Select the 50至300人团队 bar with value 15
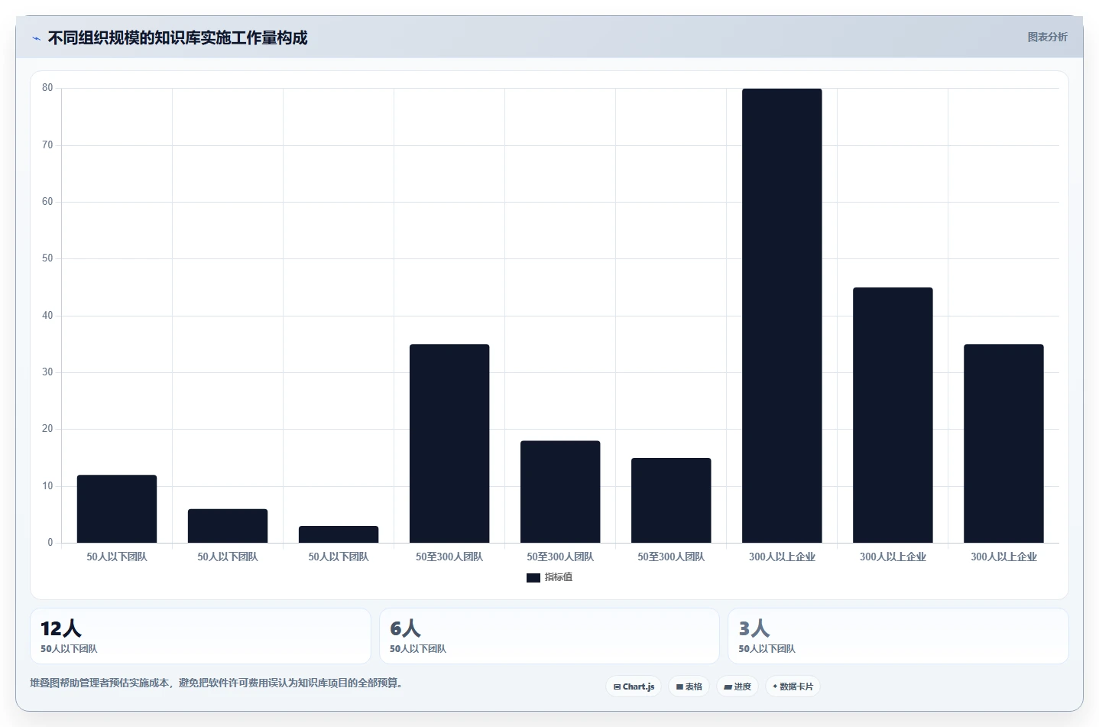Screen dimensions: 1099x727 click(671, 500)
